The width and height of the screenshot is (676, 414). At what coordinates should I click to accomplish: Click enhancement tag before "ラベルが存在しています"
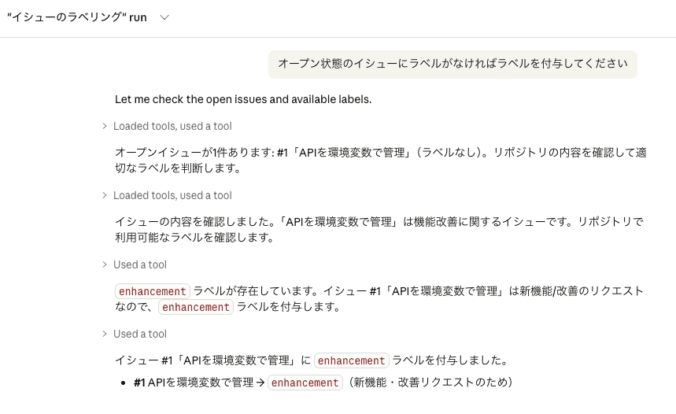click(x=153, y=291)
